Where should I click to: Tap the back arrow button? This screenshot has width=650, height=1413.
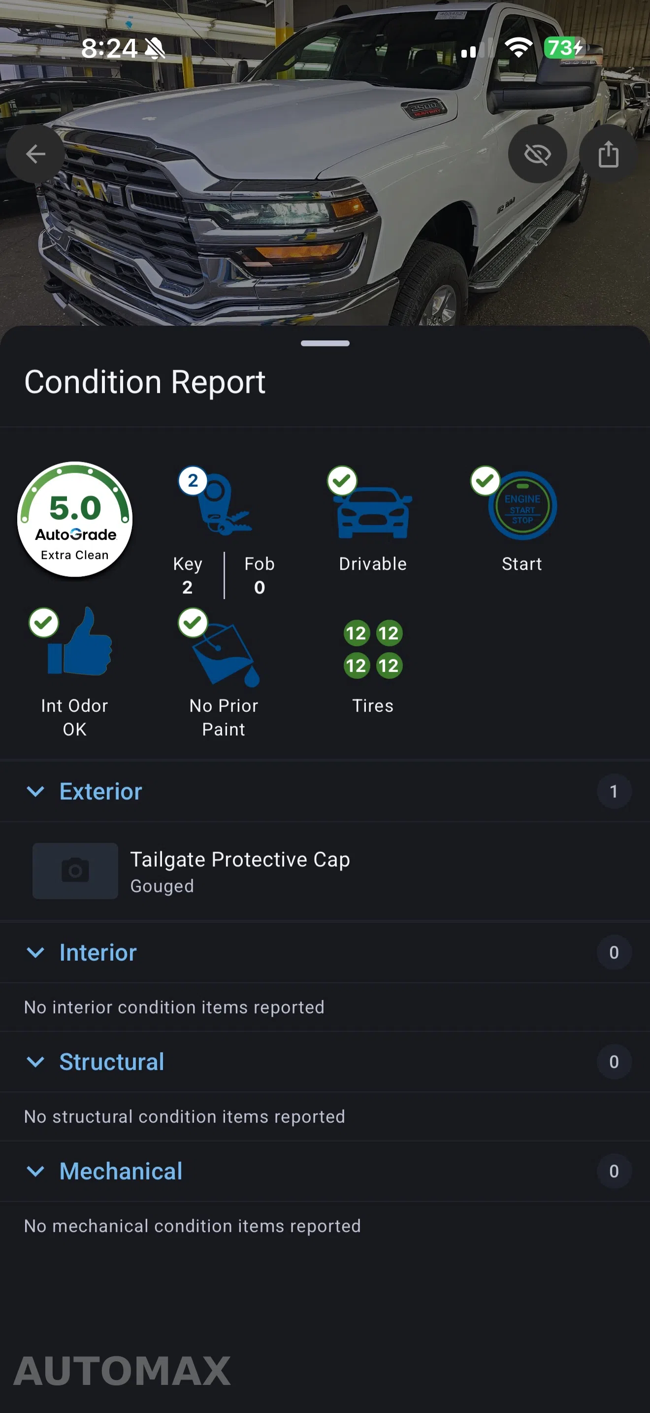35,154
